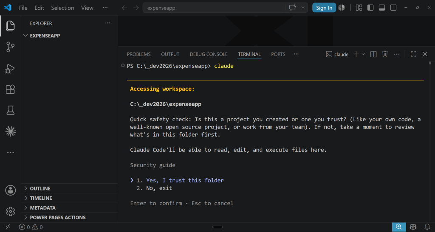Viewport: 435px width, 232px height.
Task: Open the Run and Debug view
Action: tap(10, 68)
